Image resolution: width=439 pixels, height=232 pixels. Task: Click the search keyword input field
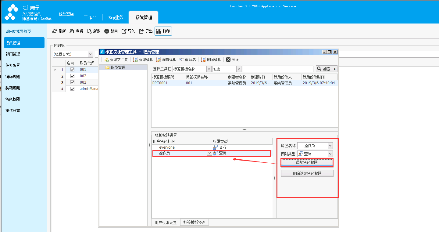(x=278, y=69)
